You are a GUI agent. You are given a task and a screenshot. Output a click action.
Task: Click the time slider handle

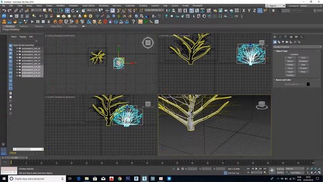15,157
